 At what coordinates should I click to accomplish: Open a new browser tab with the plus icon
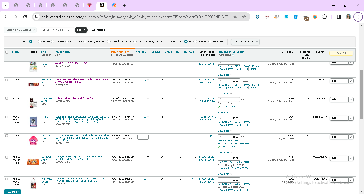(125, 5)
